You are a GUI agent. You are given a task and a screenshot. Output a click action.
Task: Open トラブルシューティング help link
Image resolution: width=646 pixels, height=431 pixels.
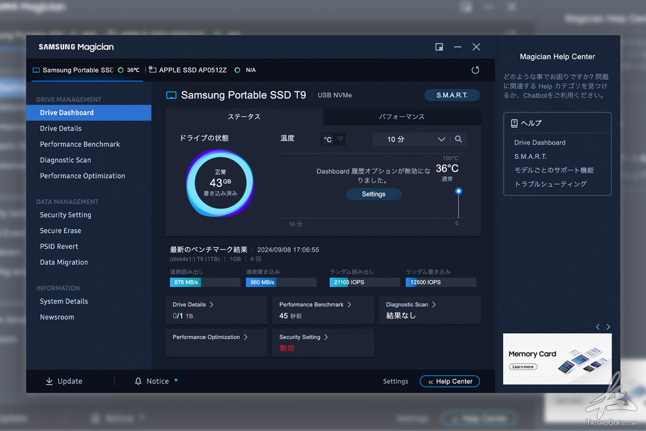(x=550, y=184)
